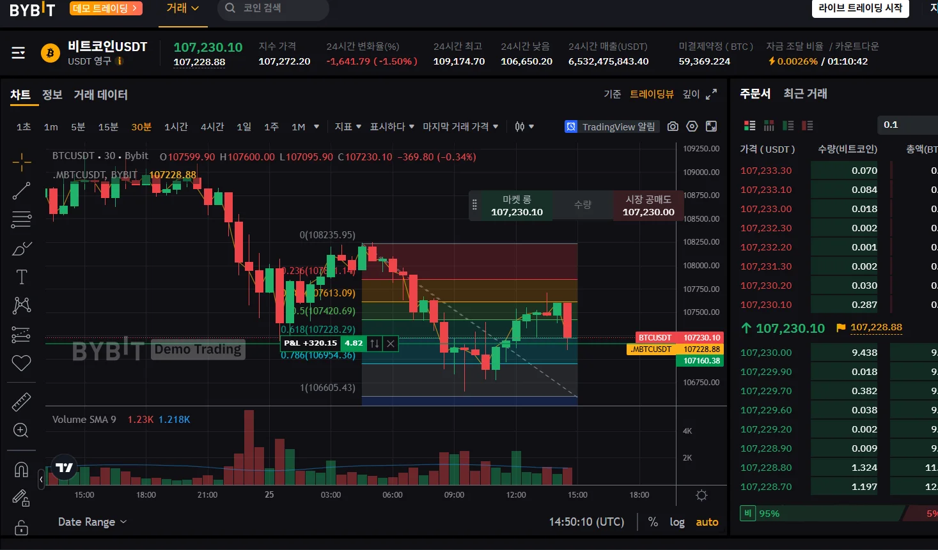Open the prediction and measurement tools
Image resolution: width=938 pixels, height=550 pixels.
click(x=21, y=334)
